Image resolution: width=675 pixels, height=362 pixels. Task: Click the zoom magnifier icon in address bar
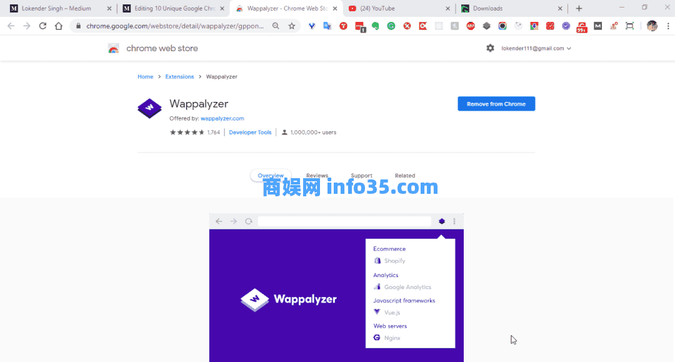276,26
